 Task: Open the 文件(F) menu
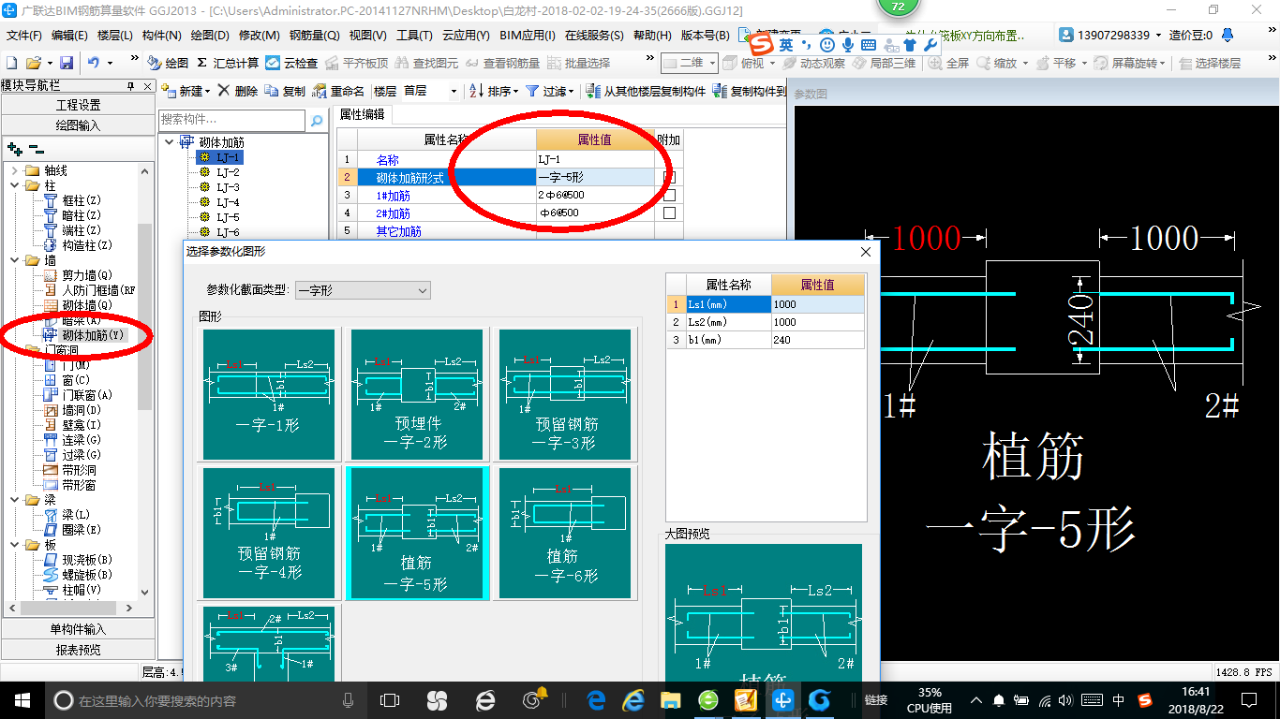point(24,36)
